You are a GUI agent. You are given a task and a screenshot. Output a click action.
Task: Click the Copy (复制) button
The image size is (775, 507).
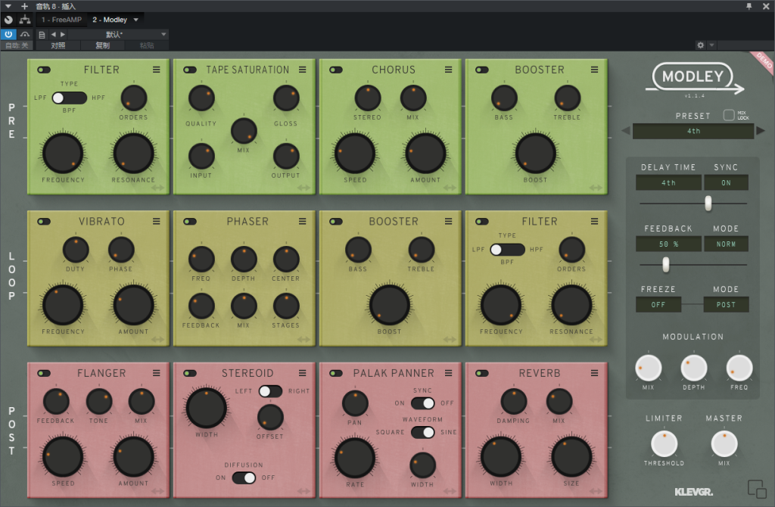click(103, 45)
